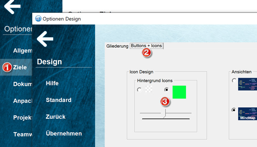
Task: Switch to the Gliederung tab
Action: click(x=117, y=46)
